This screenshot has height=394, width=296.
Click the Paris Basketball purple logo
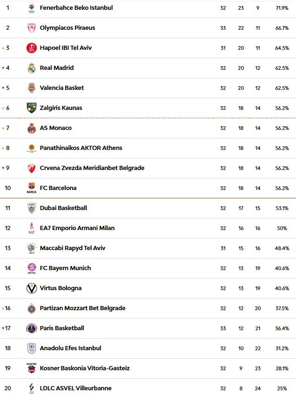tap(31, 328)
